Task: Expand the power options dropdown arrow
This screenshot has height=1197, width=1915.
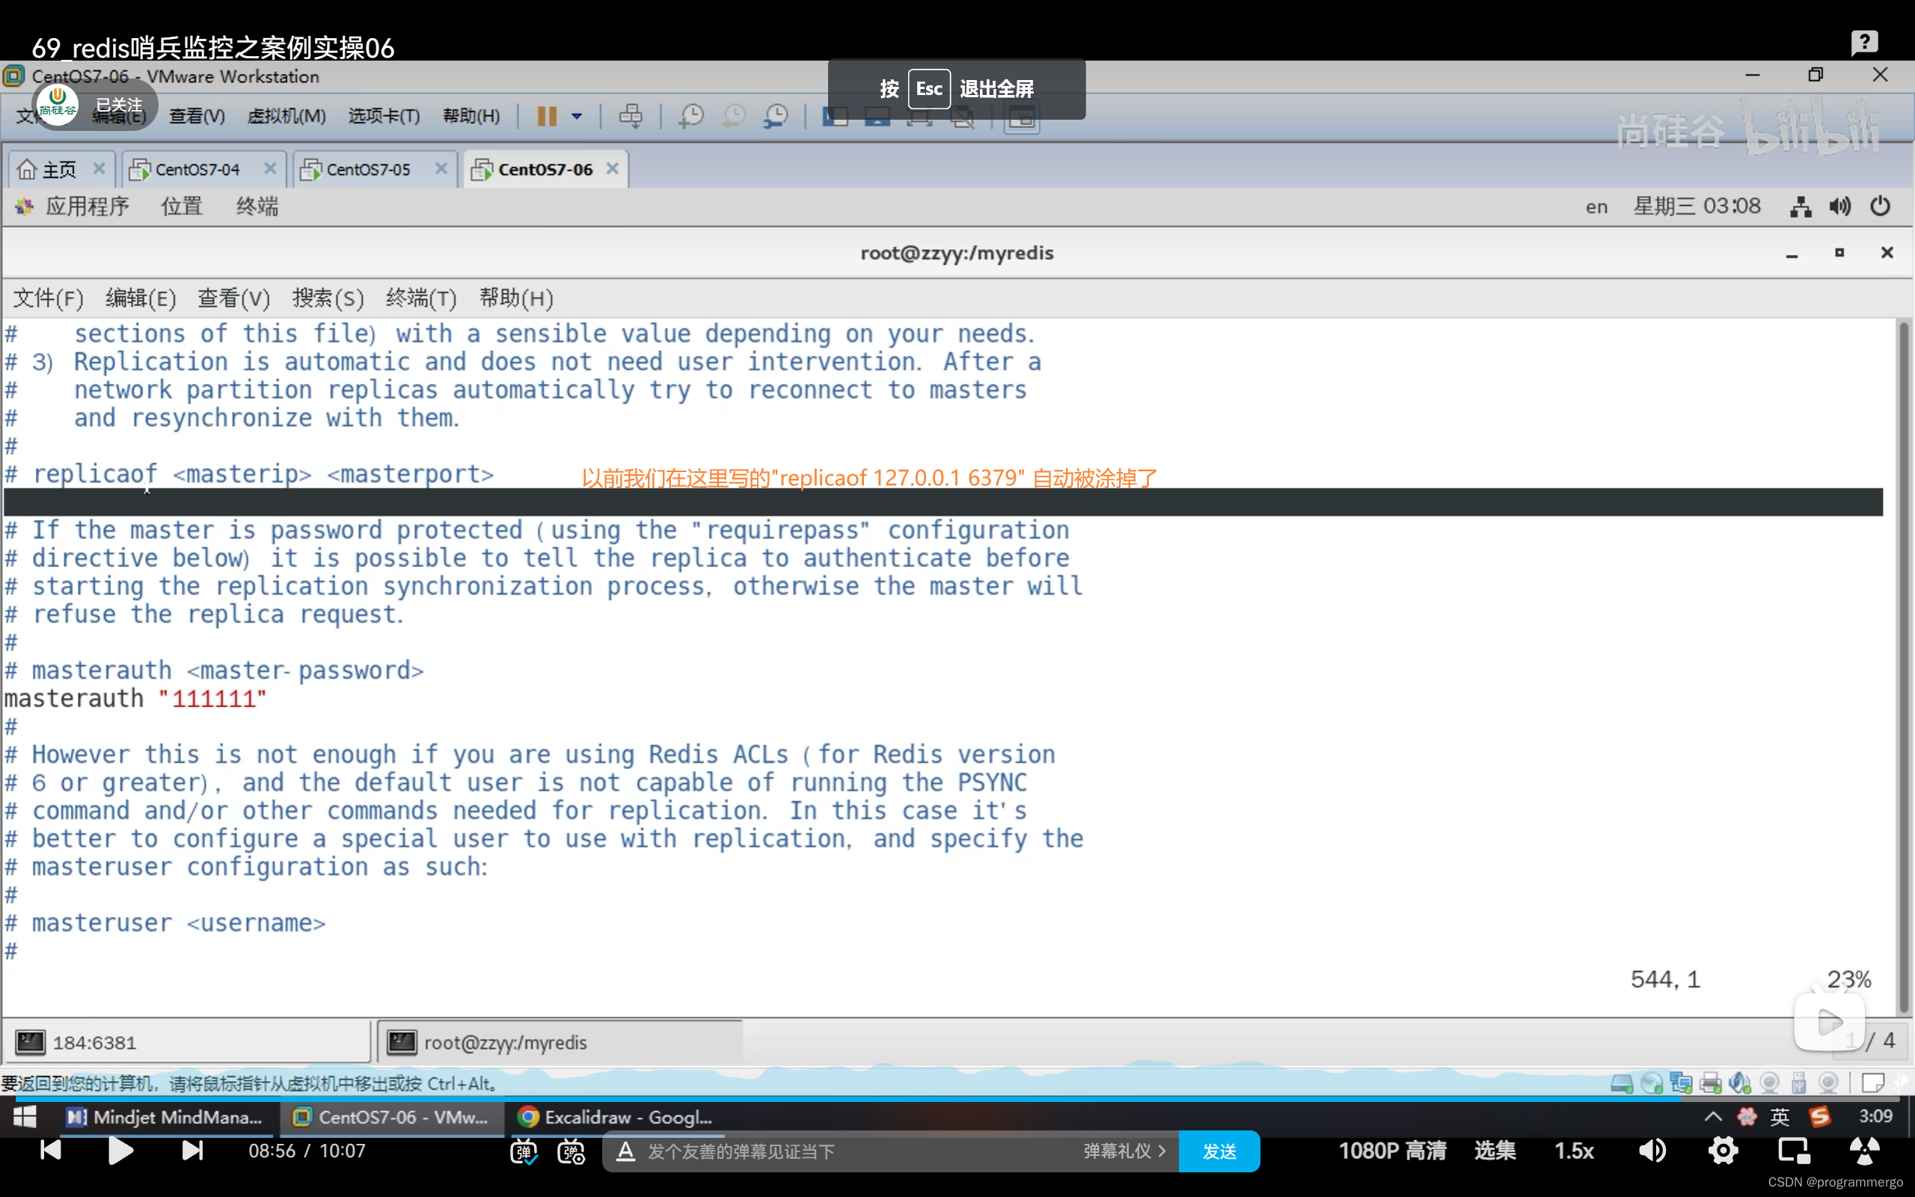Action: pyautogui.click(x=577, y=117)
